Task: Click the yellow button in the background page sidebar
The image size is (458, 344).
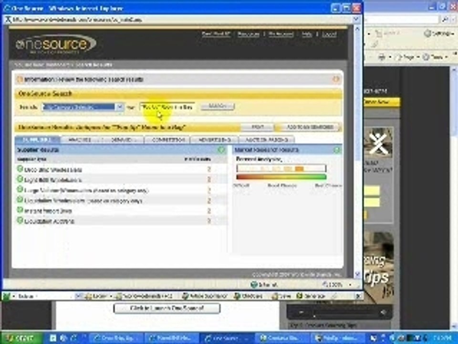Action: pos(381,102)
